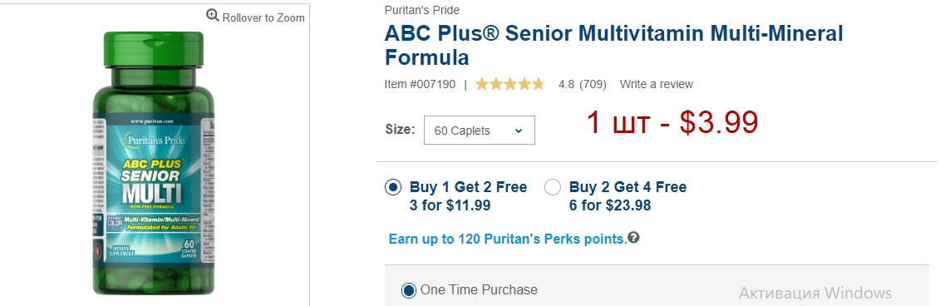
Task: Click the 6 for $23.98 price text
Action: [x=610, y=205]
